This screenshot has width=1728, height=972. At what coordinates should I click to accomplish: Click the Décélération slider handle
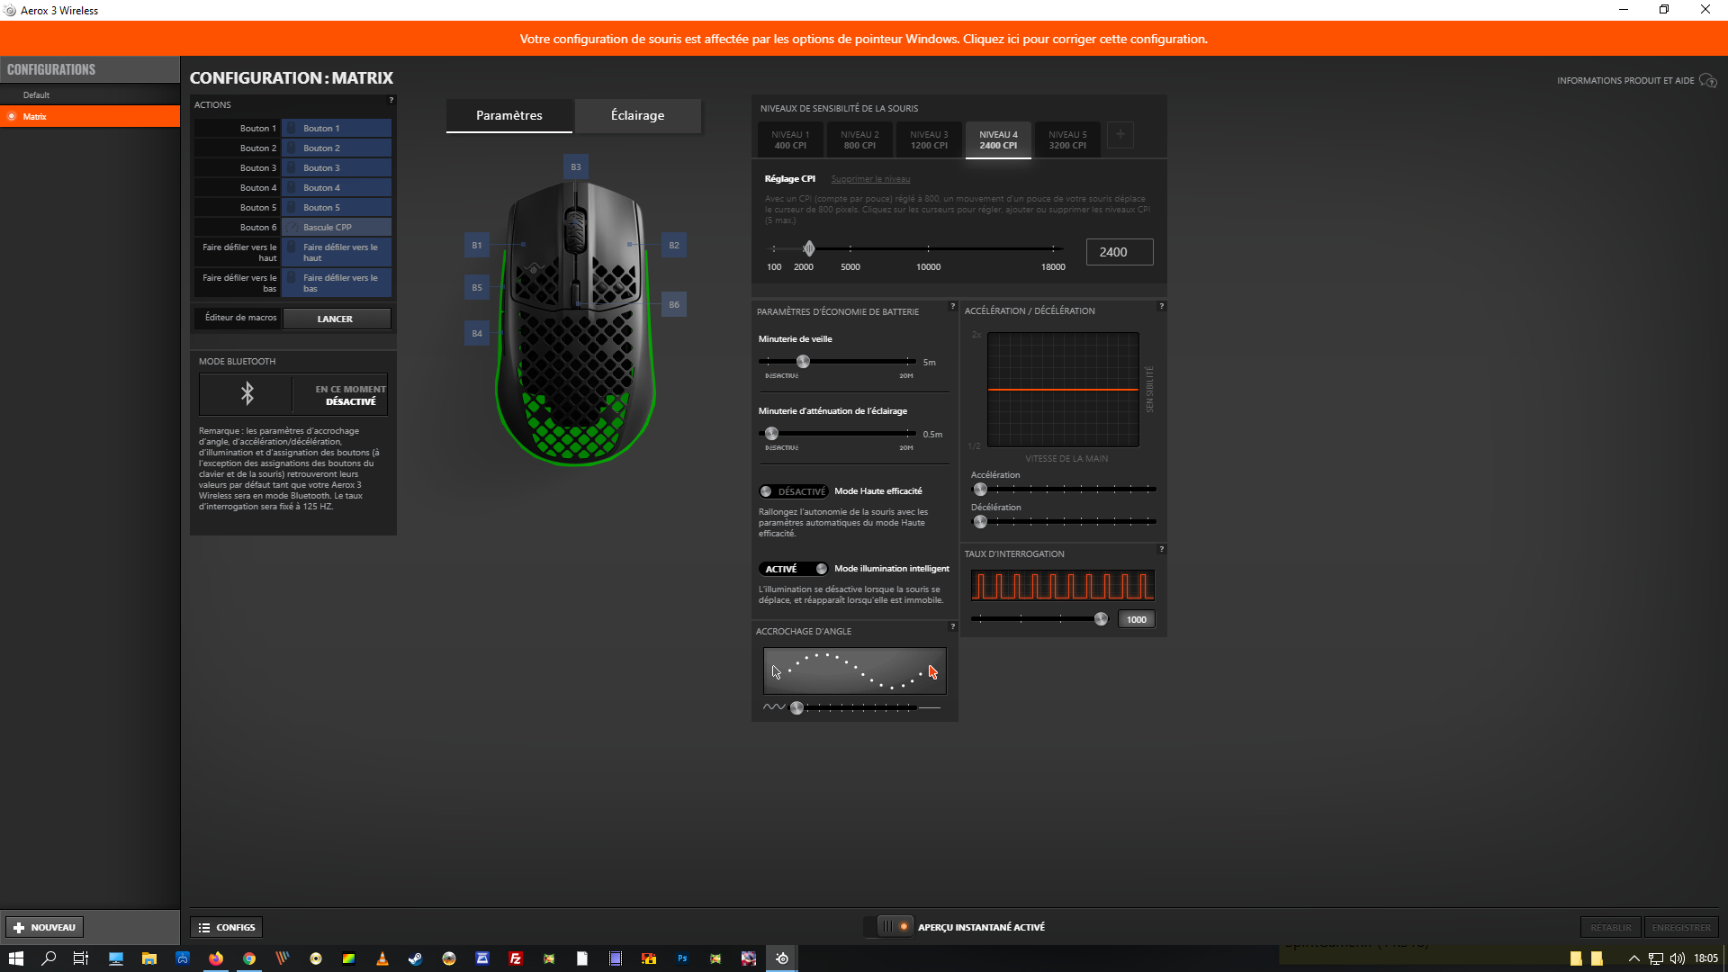981,522
